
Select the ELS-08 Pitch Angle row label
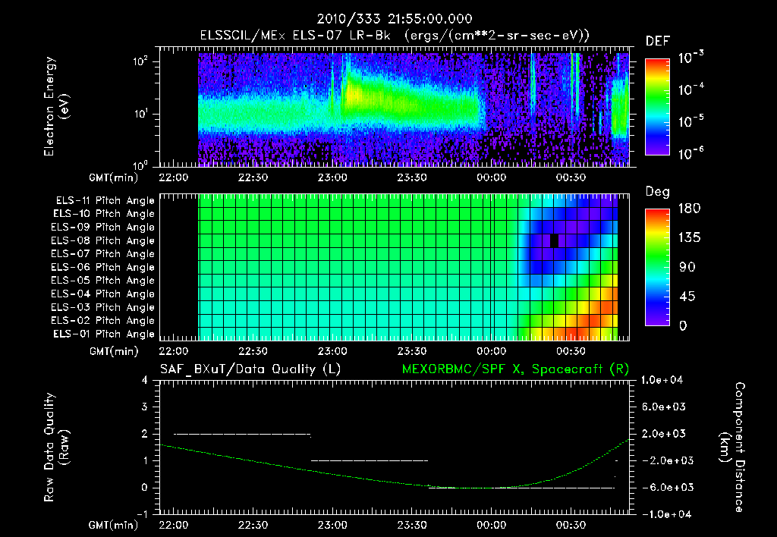[103, 240]
